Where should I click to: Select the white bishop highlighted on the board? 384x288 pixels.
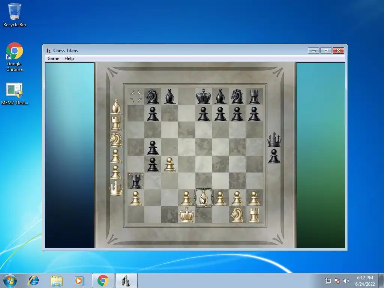pos(204,198)
